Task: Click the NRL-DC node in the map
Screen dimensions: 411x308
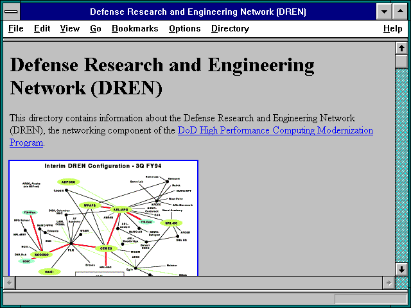Action: pyautogui.click(x=171, y=223)
